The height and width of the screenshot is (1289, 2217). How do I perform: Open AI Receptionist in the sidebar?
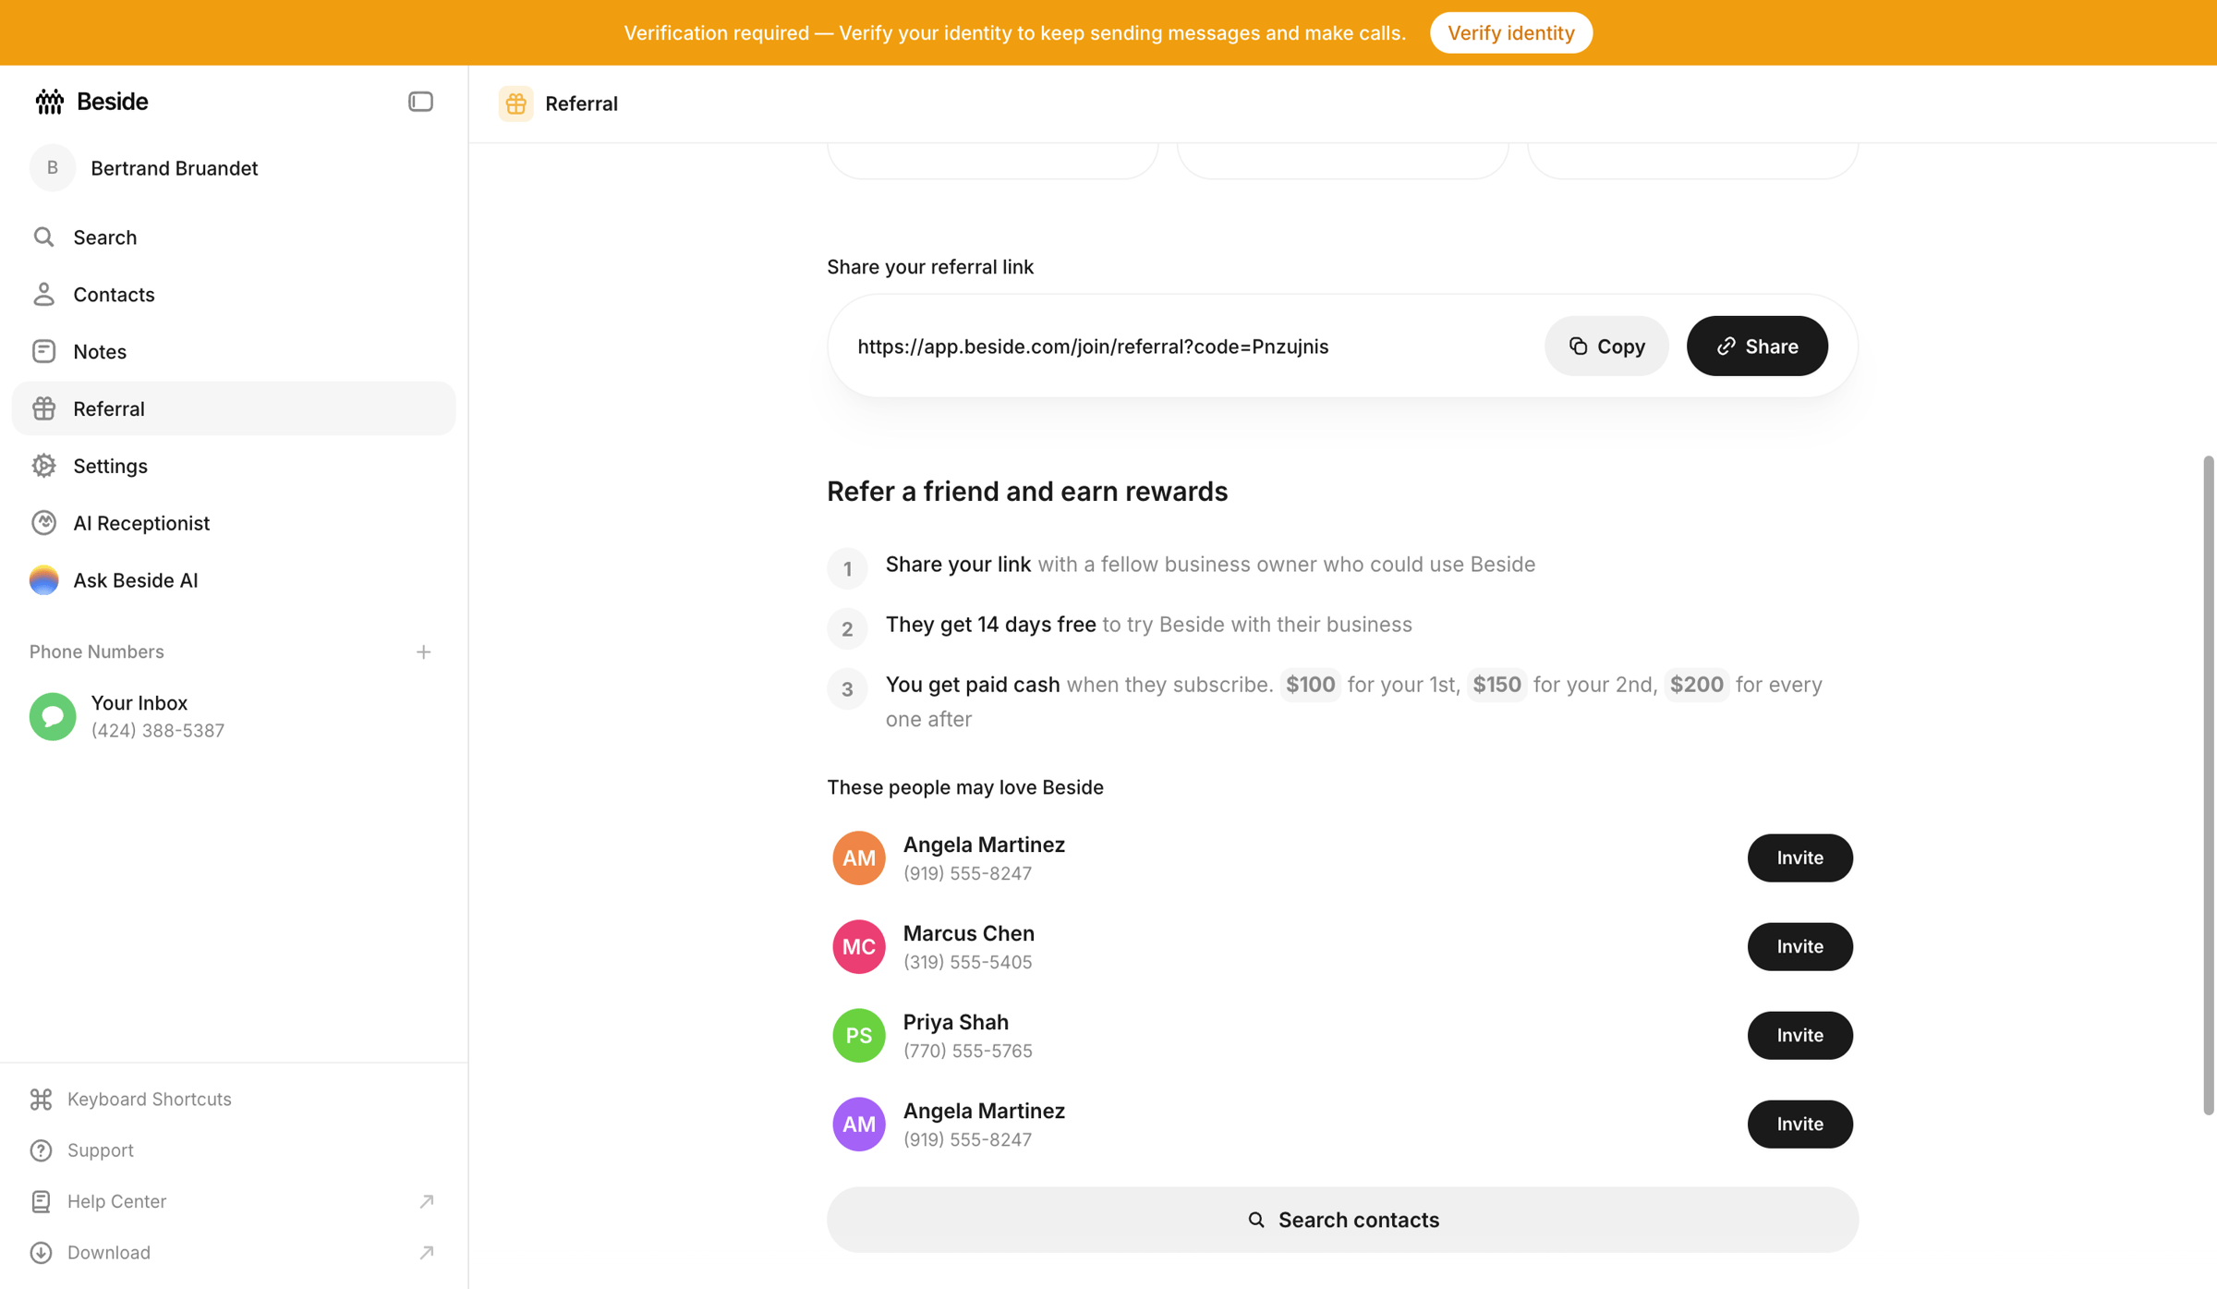[x=234, y=523]
